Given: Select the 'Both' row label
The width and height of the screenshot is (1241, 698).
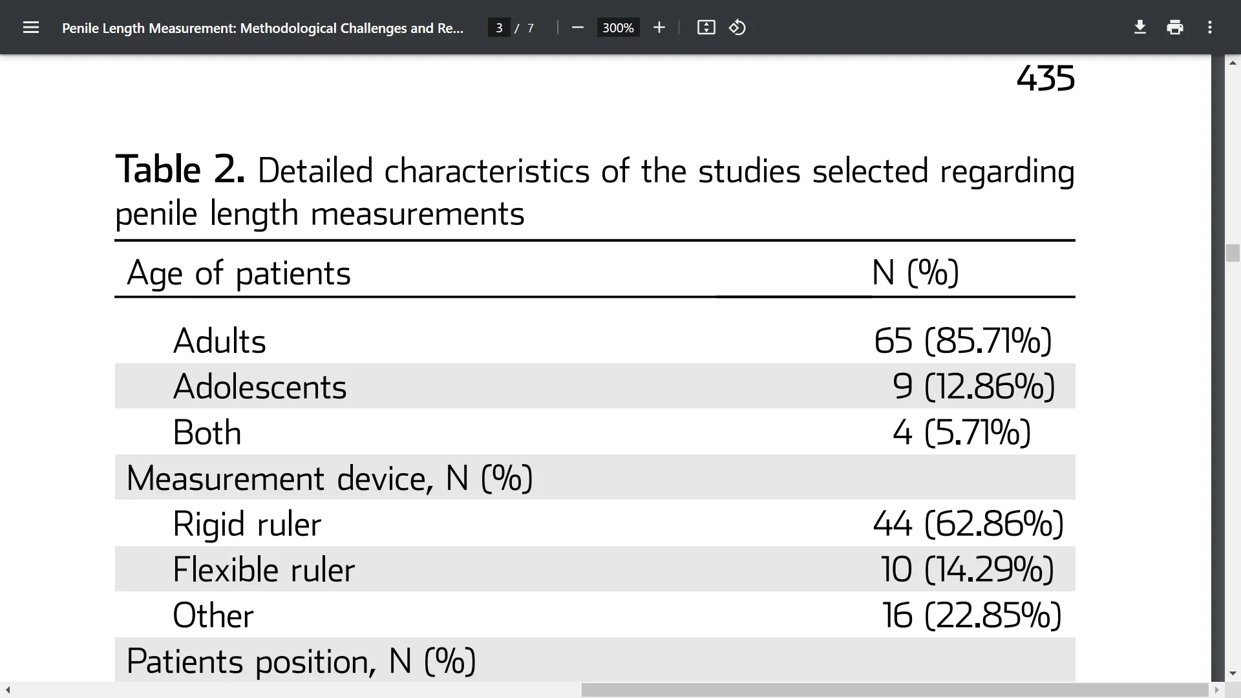Looking at the screenshot, I should click(x=207, y=432).
